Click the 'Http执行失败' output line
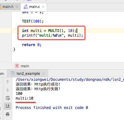This screenshot has height=120, width=124. point(38,89)
